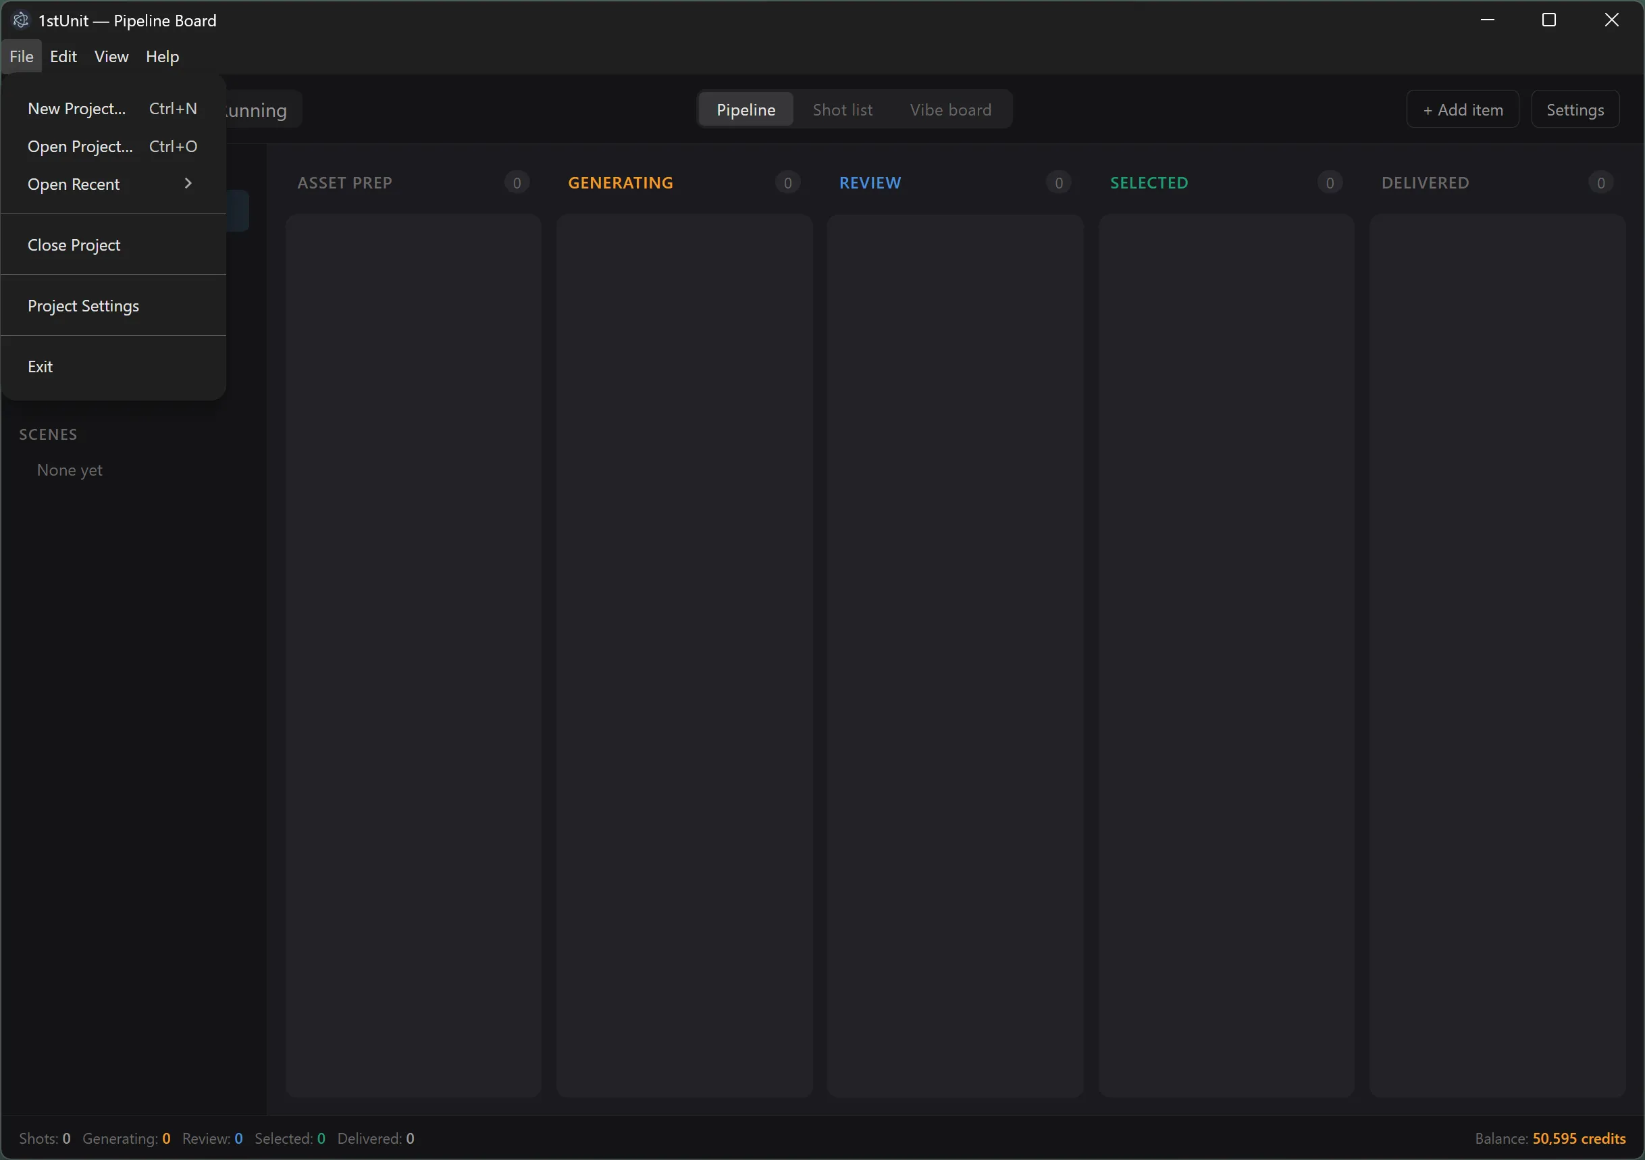The width and height of the screenshot is (1645, 1160).
Task: Click the Selected: 0 status entry
Action: point(290,1138)
